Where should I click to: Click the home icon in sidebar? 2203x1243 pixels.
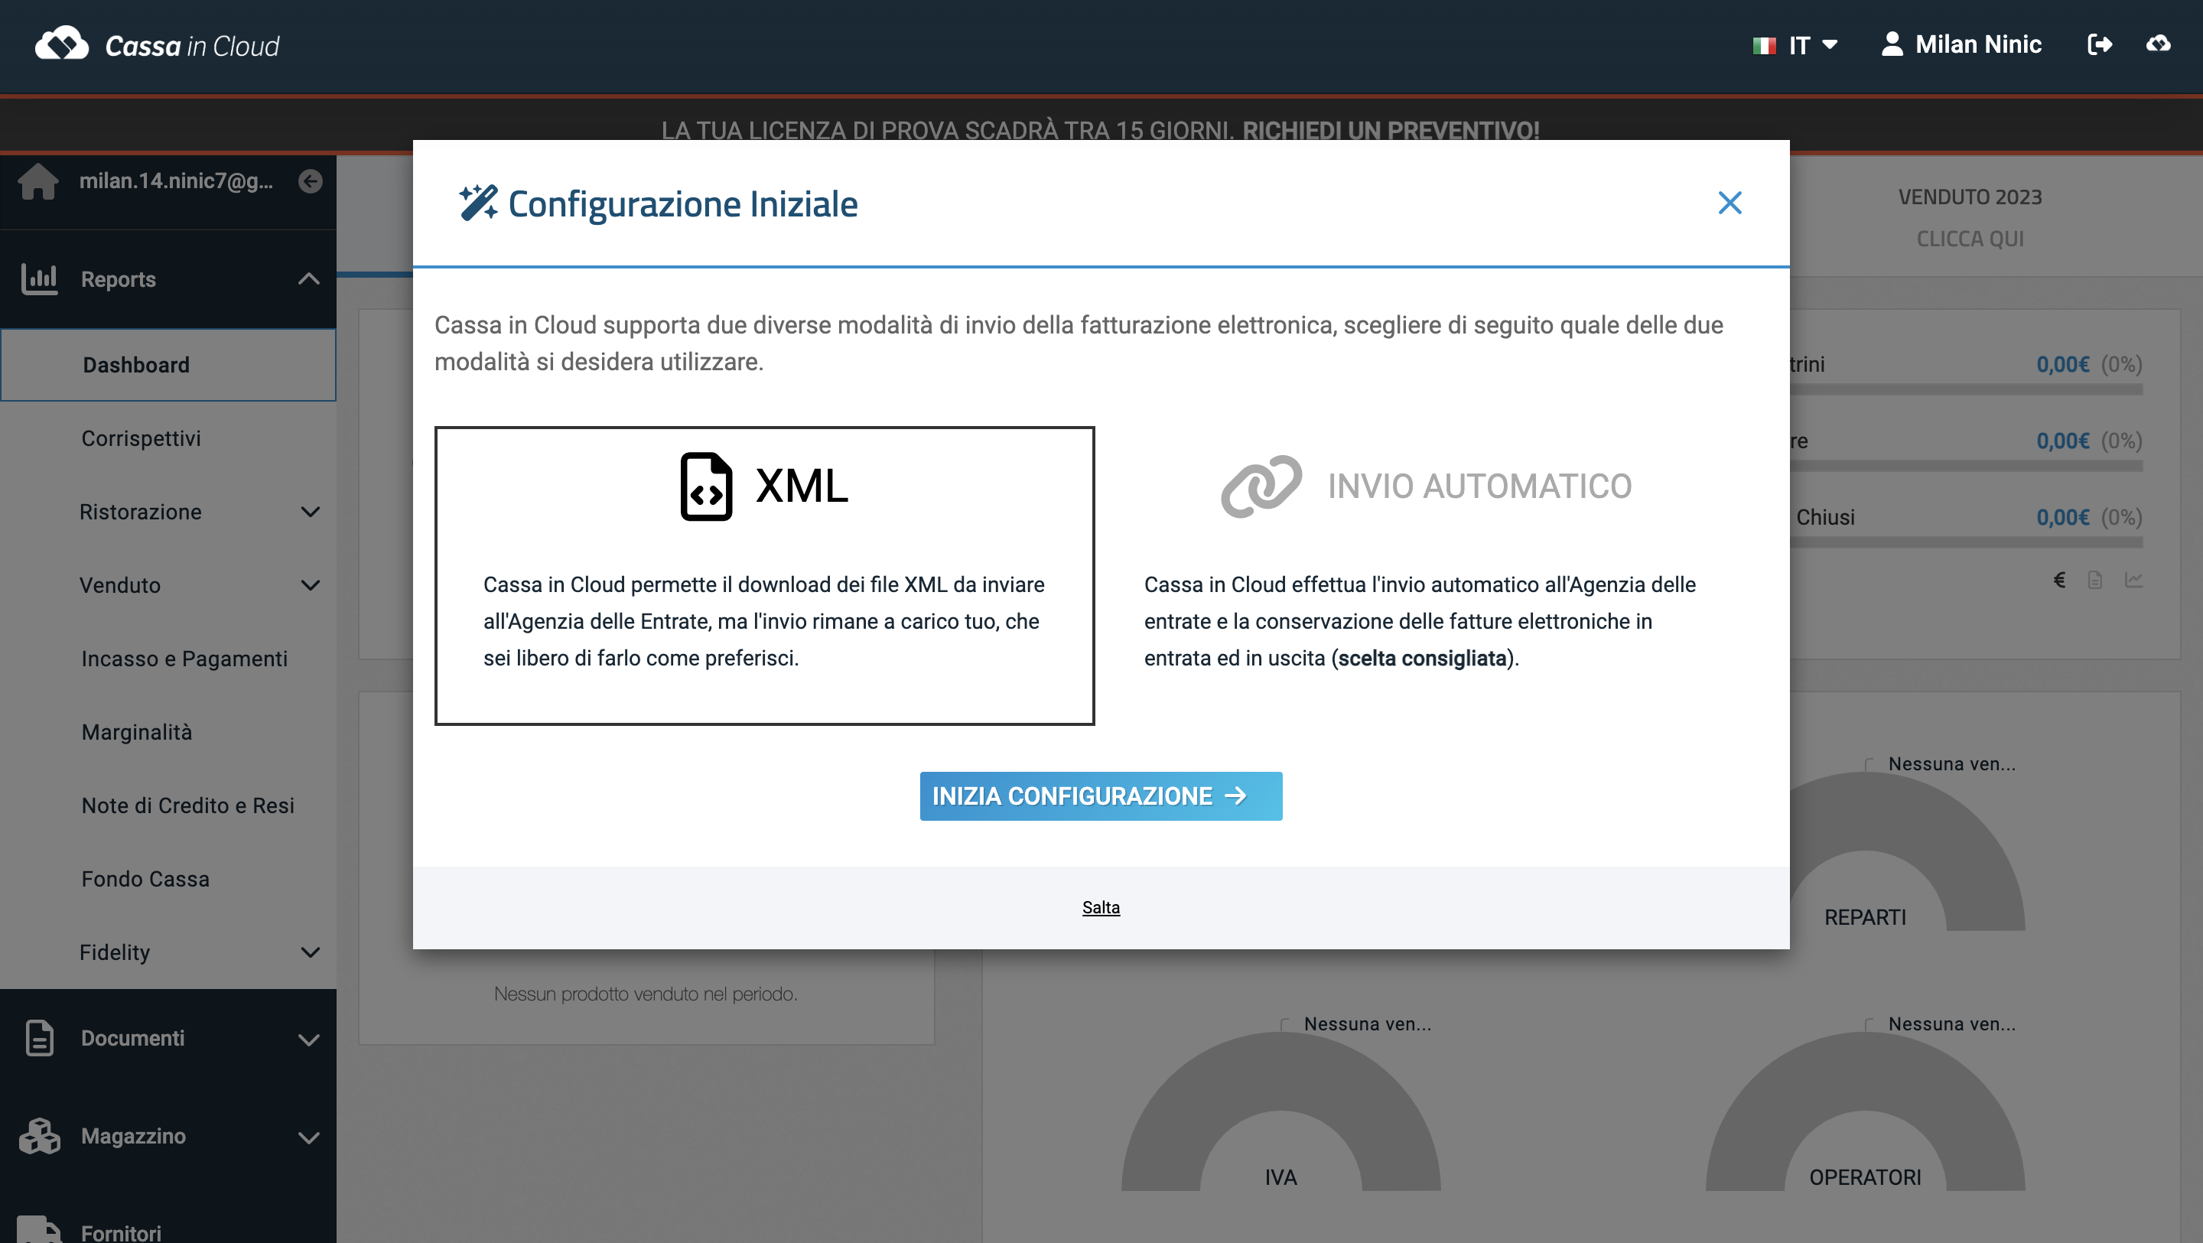pos(38,181)
